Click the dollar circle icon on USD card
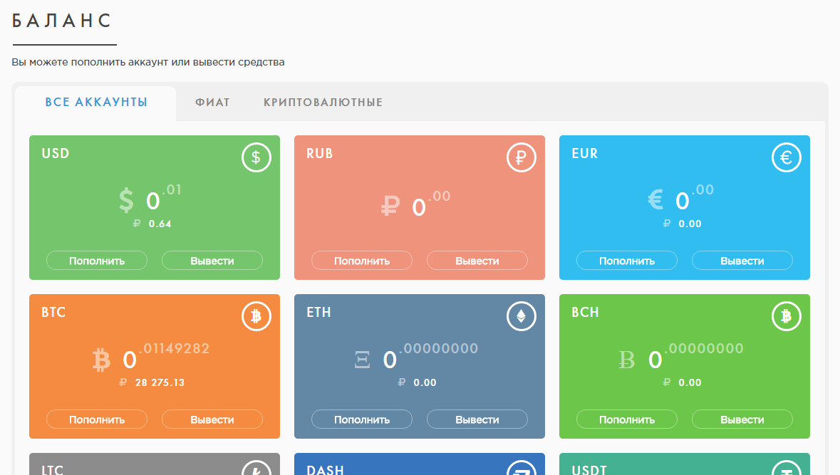 (256, 157)
